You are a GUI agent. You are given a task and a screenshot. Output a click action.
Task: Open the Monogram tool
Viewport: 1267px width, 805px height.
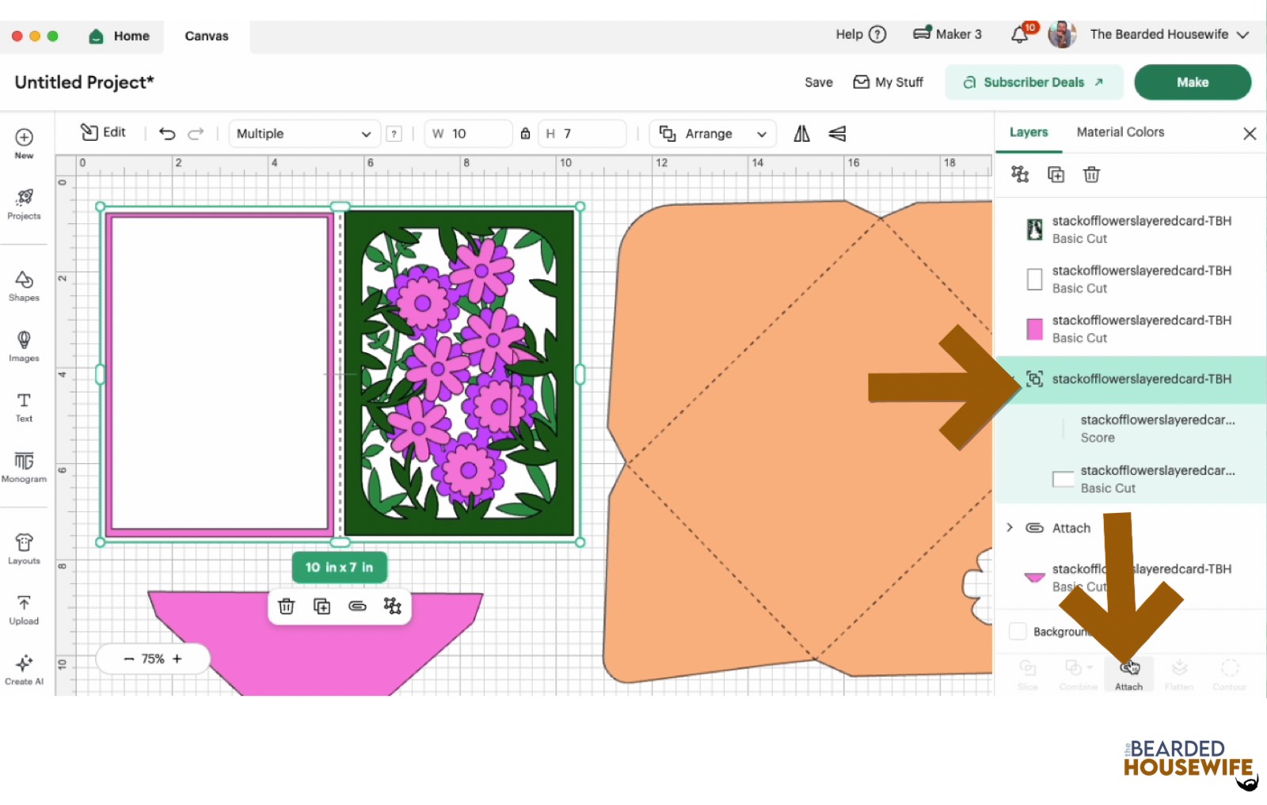tap(24, 466)
